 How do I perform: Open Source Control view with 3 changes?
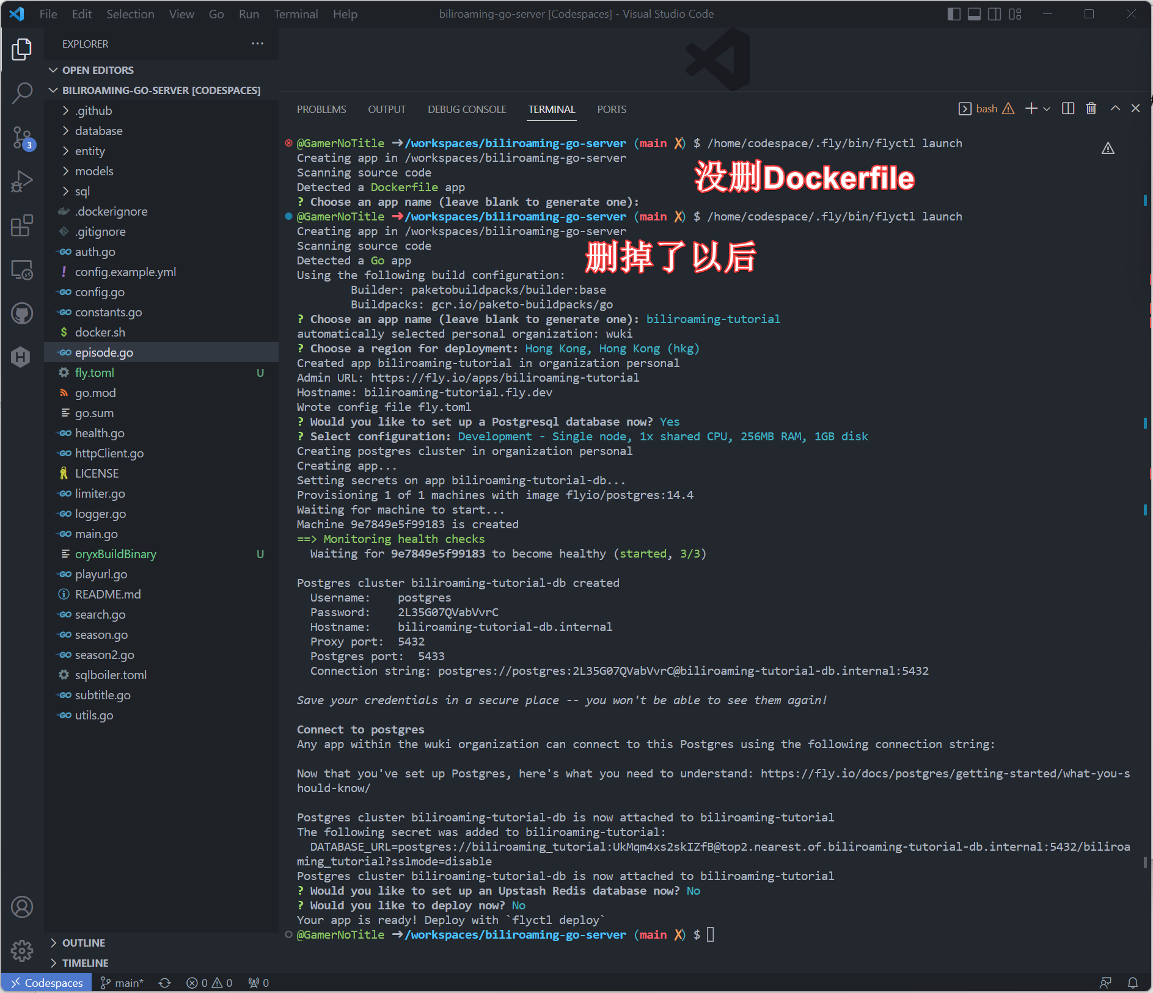click(22, 138)
